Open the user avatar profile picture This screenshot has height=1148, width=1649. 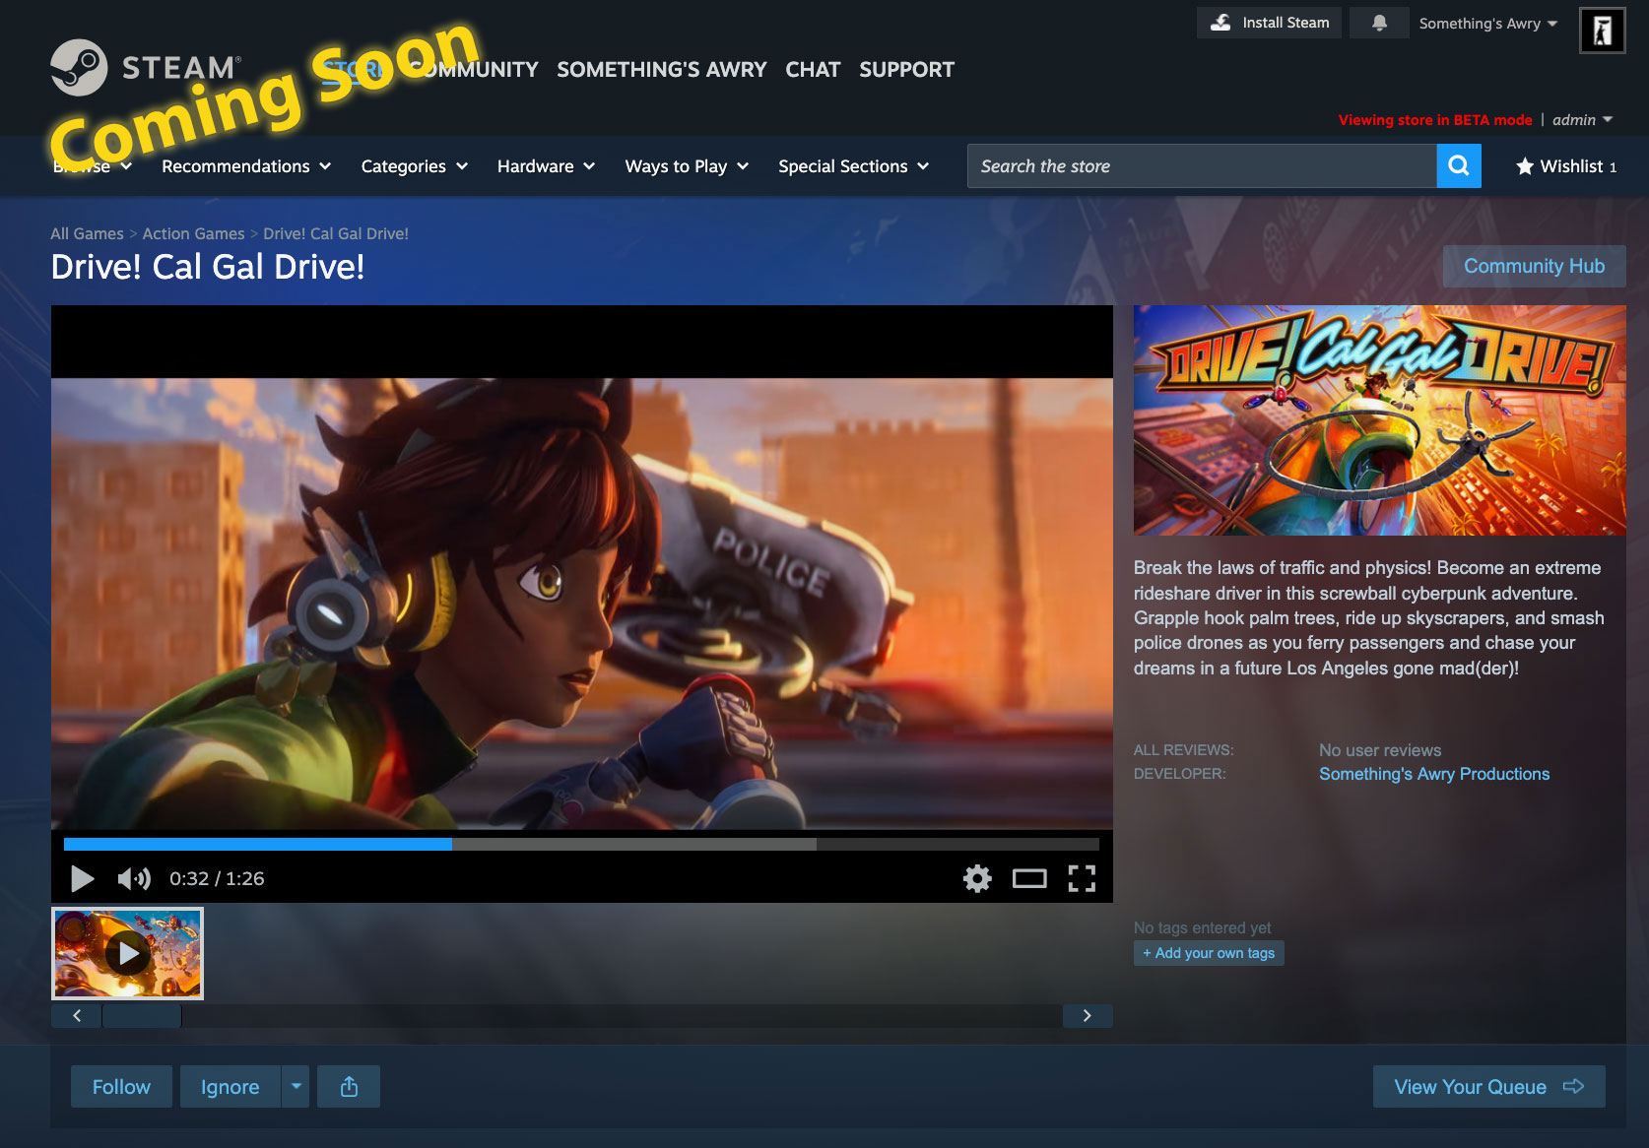pos(1602,31)
